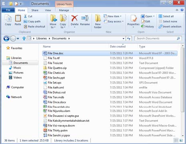Open file History from the ribbon
This screenshot has width=186, height=144.
tap(147, 27)
